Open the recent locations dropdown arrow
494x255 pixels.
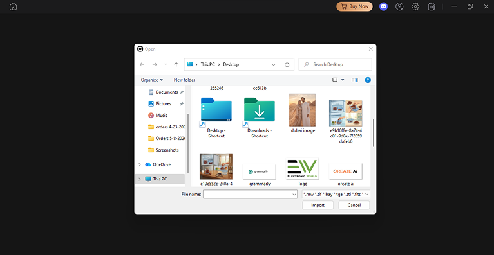(166, 64)
